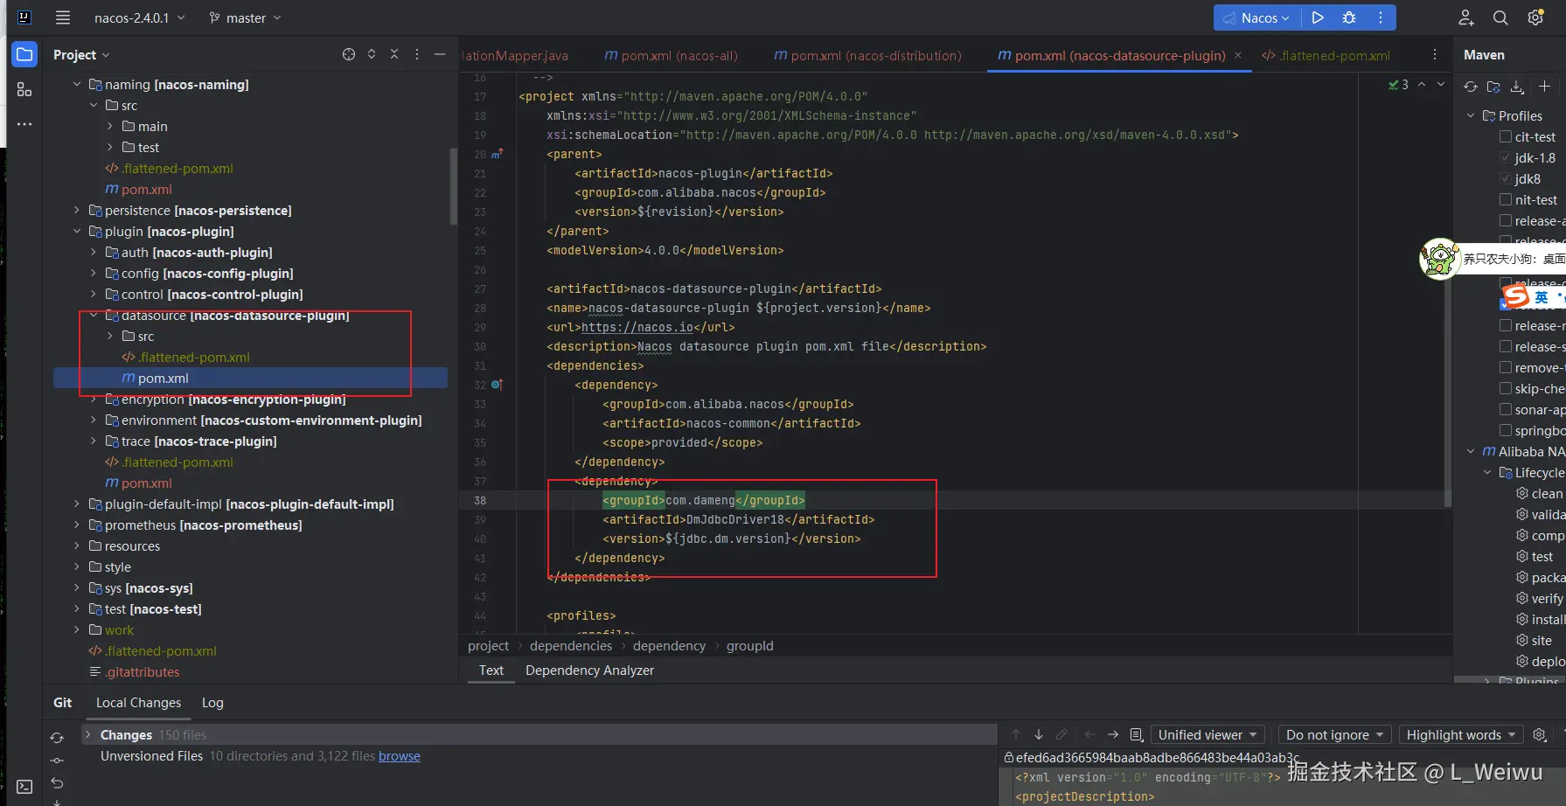Select the .gitattributes file in tree
This screenshot has height=806, width=1566.
[143, 671]
